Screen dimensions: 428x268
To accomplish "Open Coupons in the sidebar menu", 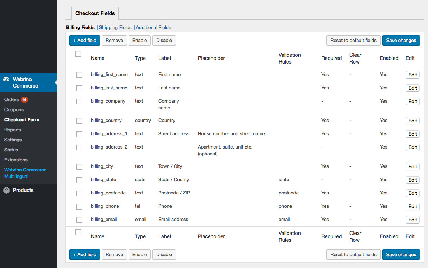I will 14,109.
